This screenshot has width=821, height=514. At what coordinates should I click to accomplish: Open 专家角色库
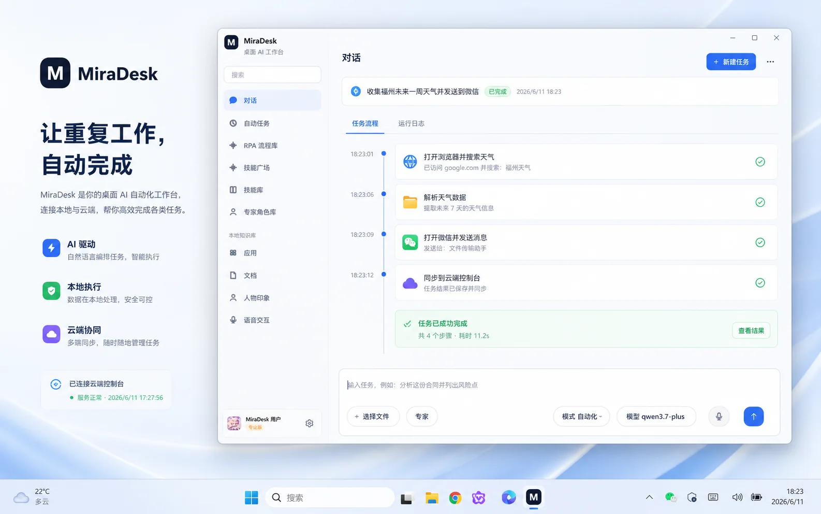[272, 212]
